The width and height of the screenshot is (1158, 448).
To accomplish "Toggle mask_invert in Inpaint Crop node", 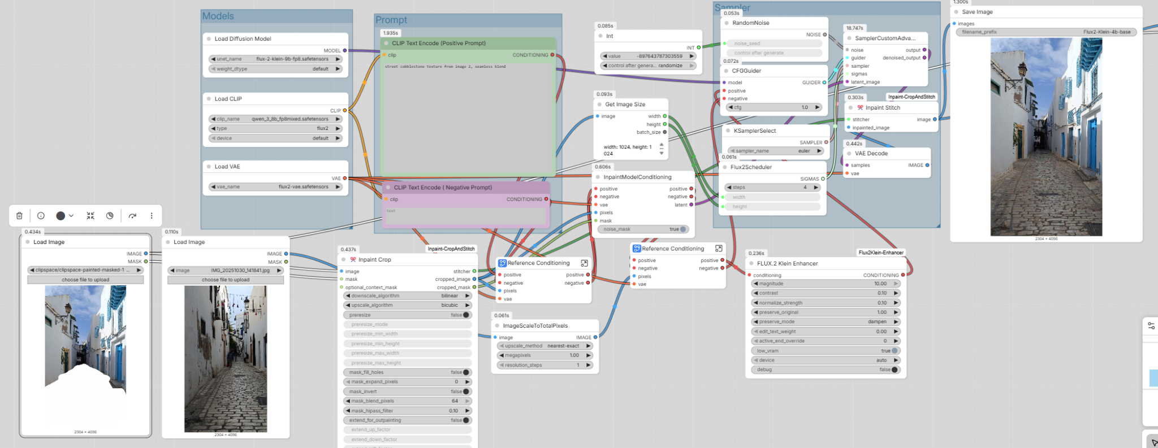I will (466, 392).
